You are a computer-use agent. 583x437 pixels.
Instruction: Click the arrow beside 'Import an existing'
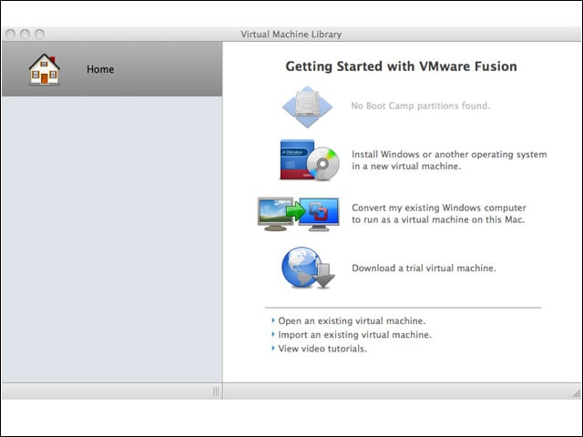coord(272,335)
